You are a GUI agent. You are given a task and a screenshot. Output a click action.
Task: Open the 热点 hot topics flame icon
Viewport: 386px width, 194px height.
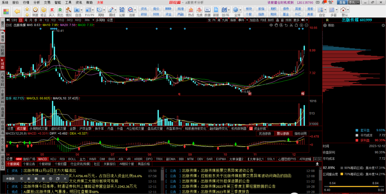click(x=191, y=10)
